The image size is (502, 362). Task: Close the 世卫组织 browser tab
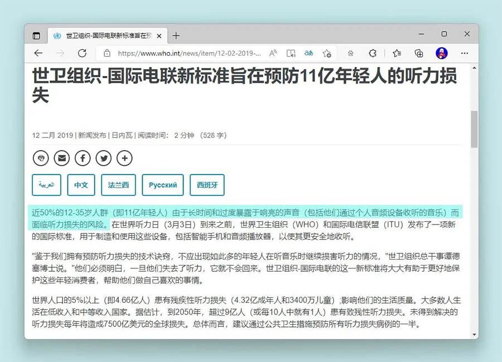pos(159,36)
